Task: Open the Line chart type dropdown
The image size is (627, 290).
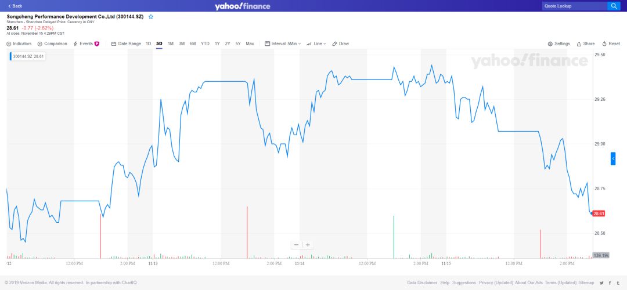Action: (x=316, y=43)
